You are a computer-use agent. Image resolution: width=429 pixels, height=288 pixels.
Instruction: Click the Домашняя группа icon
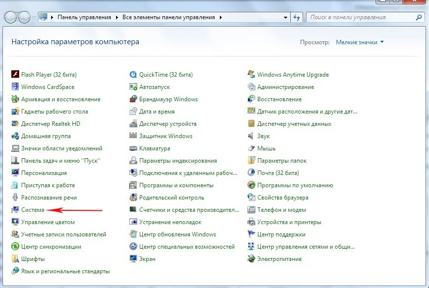[15, 136]
